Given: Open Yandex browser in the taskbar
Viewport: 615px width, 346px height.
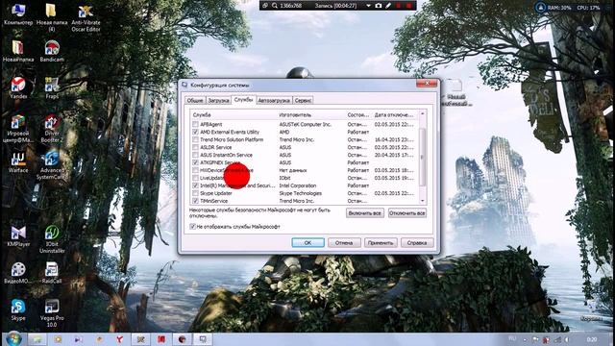Looking at the screenshot, I should pos(119,339).
